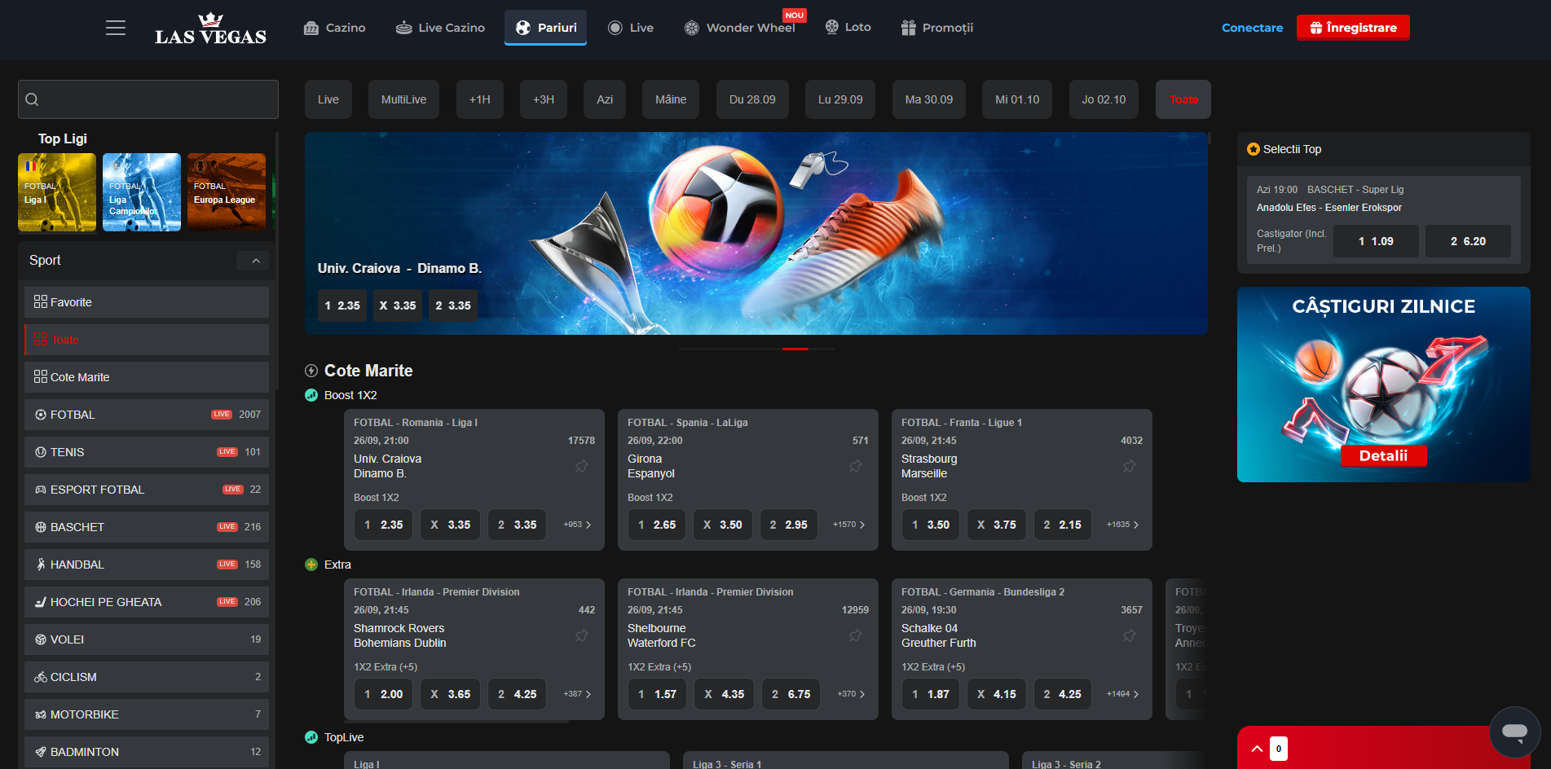
Task: Expand +1570 more markets for Girona match
Action: [x=848, y=525]
